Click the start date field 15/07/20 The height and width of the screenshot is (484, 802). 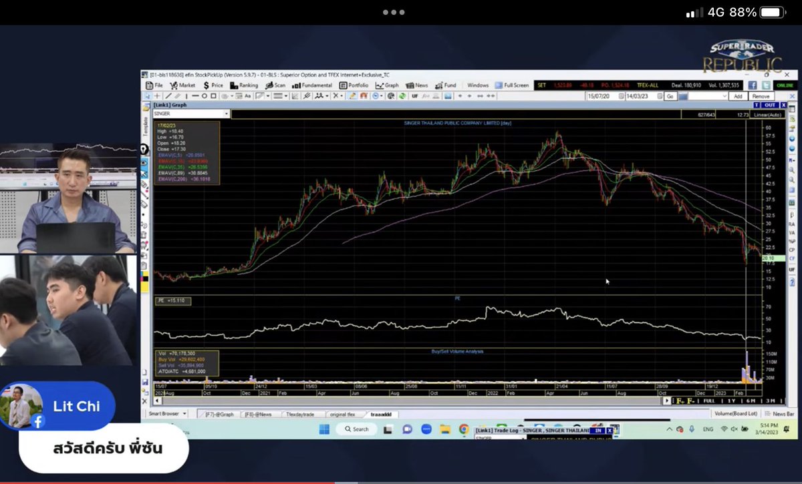pyautogui.click(x=604, y=96)
